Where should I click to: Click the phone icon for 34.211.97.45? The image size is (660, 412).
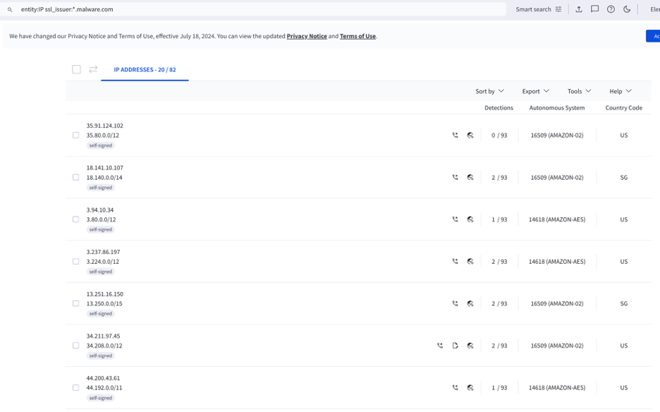point(440,346)
